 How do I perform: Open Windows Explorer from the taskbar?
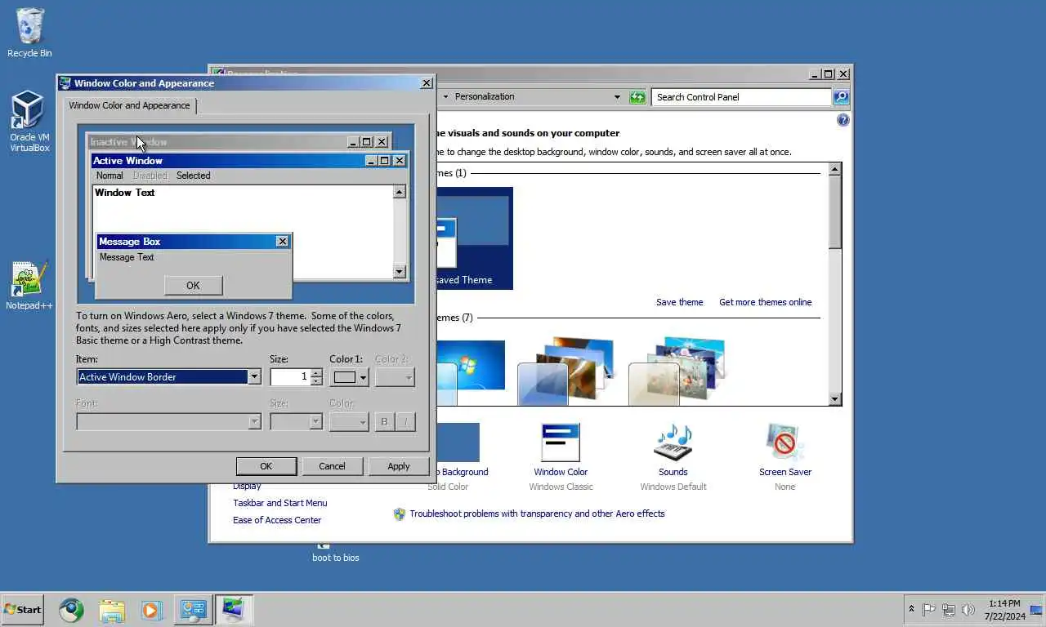112,610
